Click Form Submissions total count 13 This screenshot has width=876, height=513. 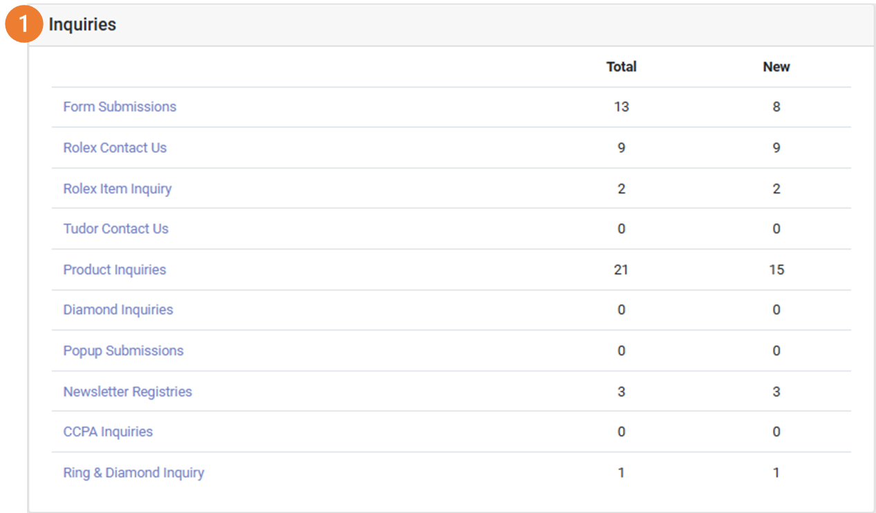(x=621, y=106)
